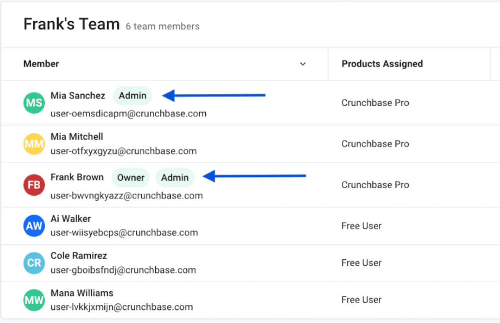Click the 6 team members count
The image size is (500, 323).
(x=163, y=26)
